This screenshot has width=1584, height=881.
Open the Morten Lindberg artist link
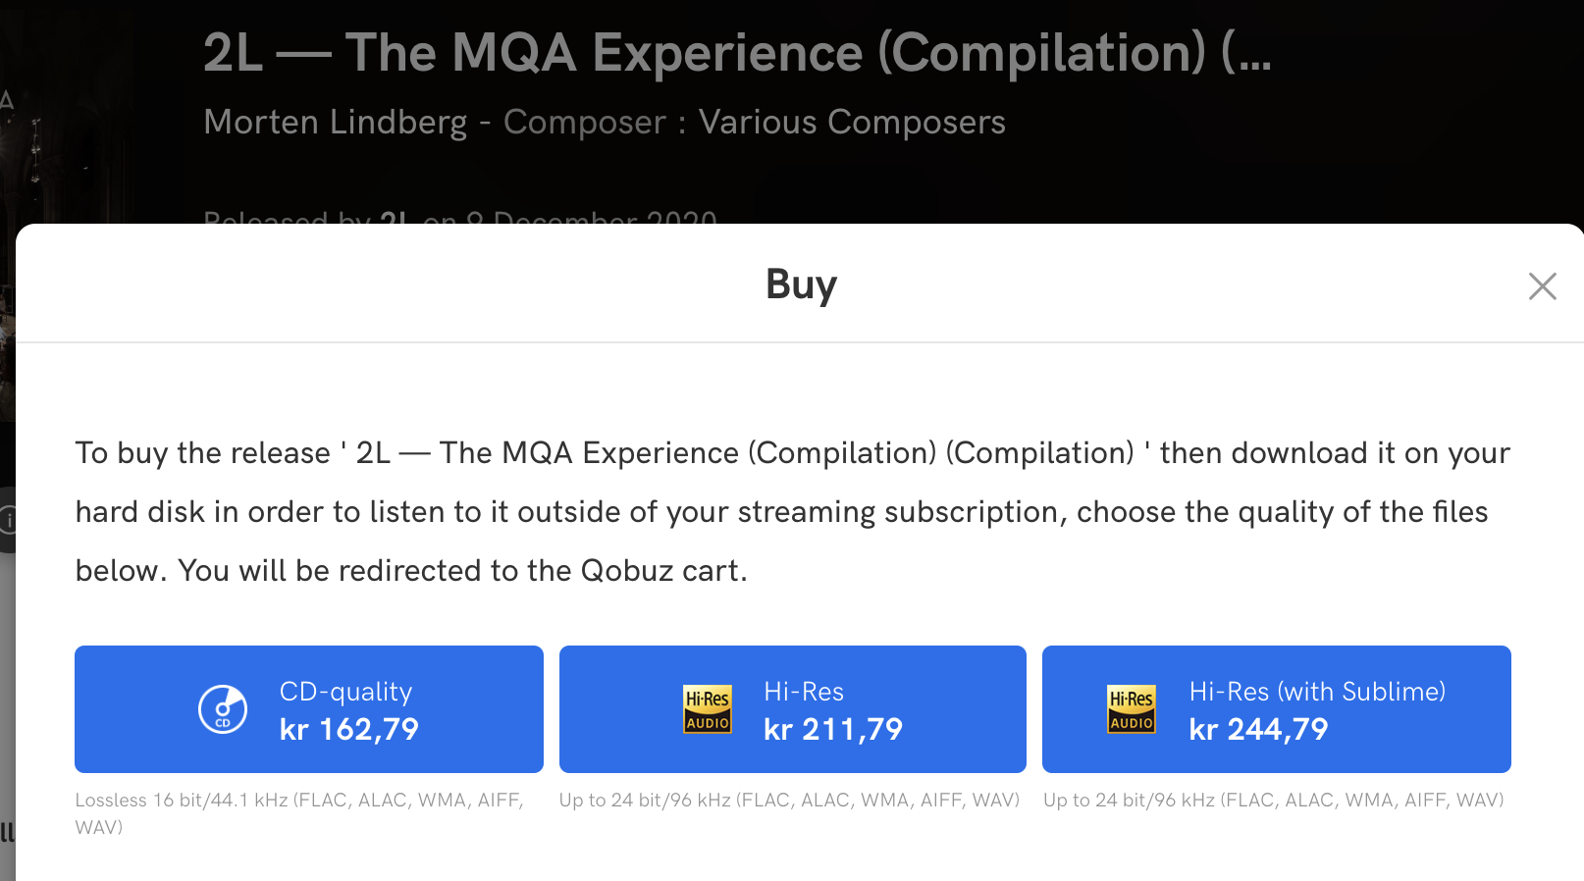click(x=335, y=123)
